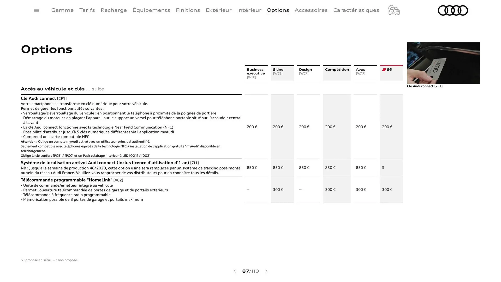Click the Clé Audi connect [2F1] caption
The height and width of the screenshot is (282, 501).
pos(425,86)
